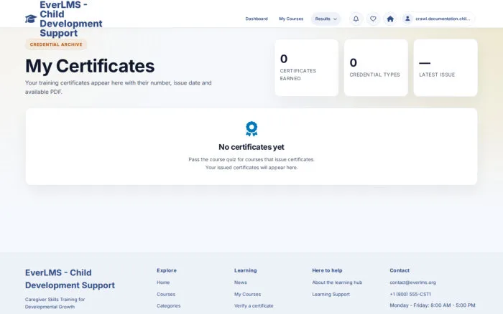Go to the home icon button

(x=390, y=19)
